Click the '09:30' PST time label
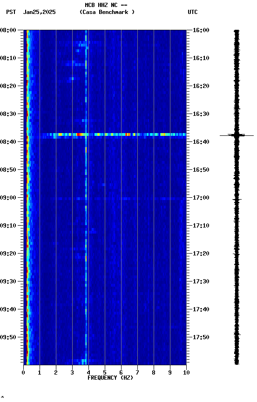 [x=8, y=281]
